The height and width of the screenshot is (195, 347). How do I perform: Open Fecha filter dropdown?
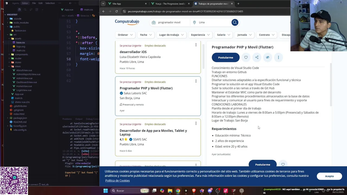tap(146, 35)
